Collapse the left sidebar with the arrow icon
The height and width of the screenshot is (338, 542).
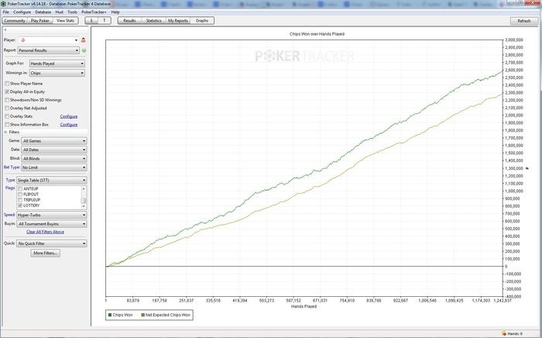5,30
